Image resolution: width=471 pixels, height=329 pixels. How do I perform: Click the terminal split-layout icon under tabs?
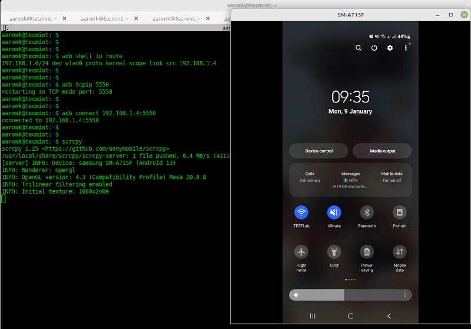click(5, 28)
